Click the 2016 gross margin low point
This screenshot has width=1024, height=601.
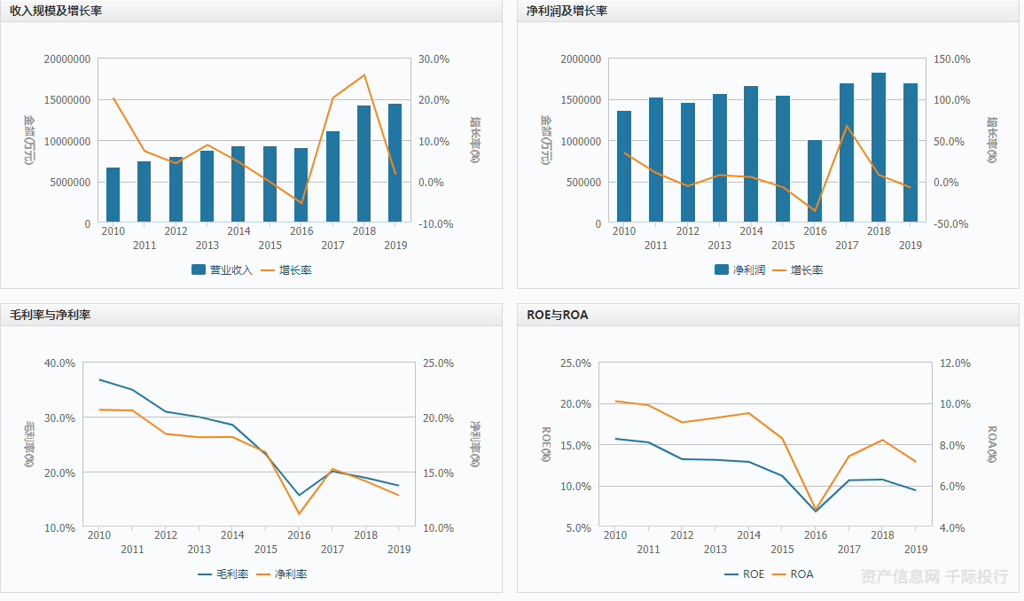click(x=299, y=496)
